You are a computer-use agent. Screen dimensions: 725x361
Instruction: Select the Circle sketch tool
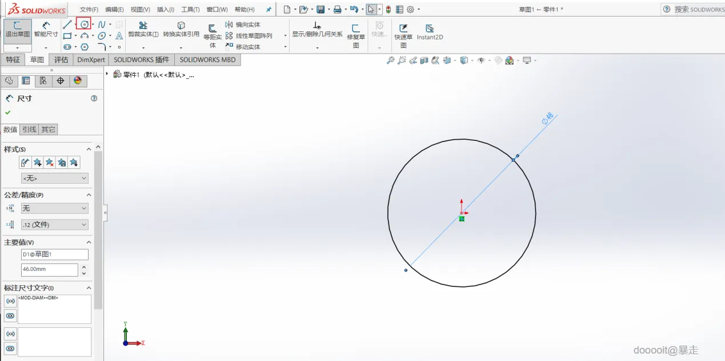click(x=83, y=25)
